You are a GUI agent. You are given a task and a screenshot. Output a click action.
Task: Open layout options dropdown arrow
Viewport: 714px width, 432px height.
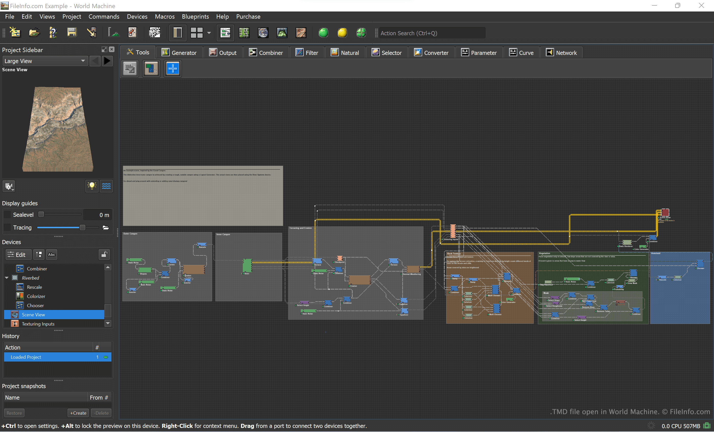tap(209, 33)
